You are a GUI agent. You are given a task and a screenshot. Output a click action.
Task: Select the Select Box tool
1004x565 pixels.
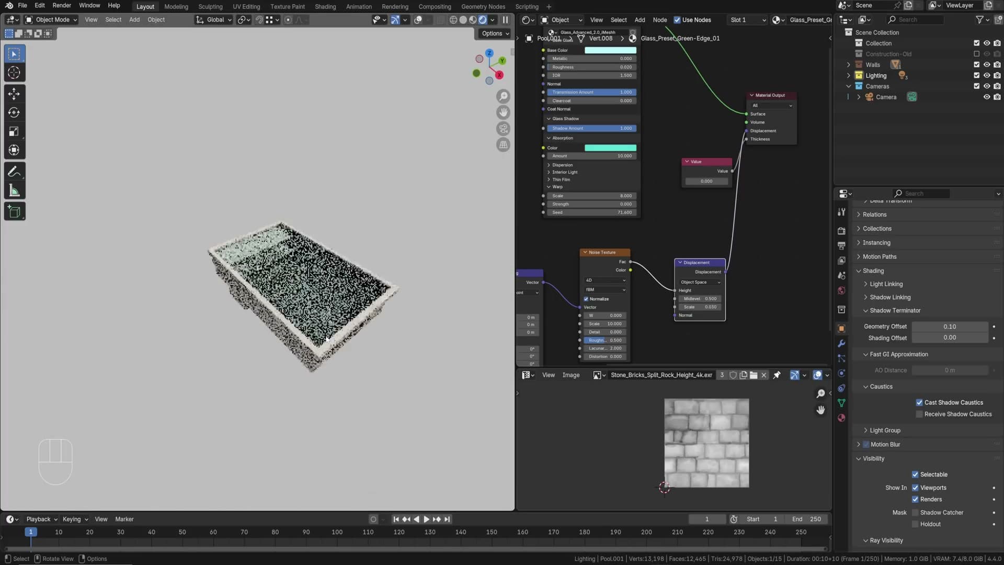pos(14,54)
